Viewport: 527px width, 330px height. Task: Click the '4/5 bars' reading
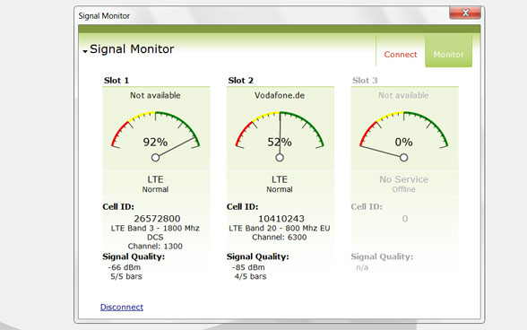250,276
